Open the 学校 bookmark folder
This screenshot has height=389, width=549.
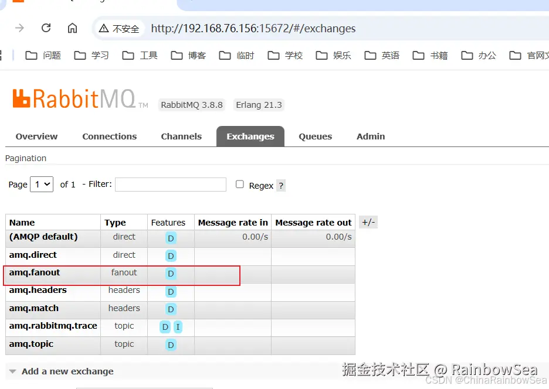(286, 55)
